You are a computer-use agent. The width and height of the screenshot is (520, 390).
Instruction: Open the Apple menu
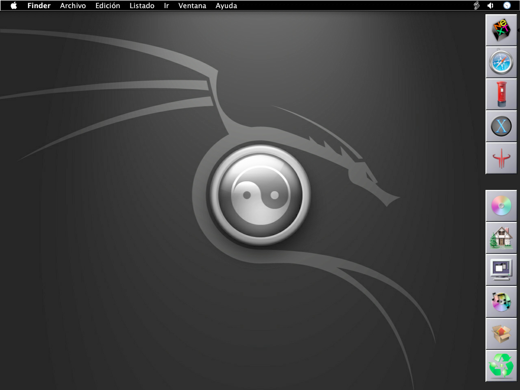point(14,5)
